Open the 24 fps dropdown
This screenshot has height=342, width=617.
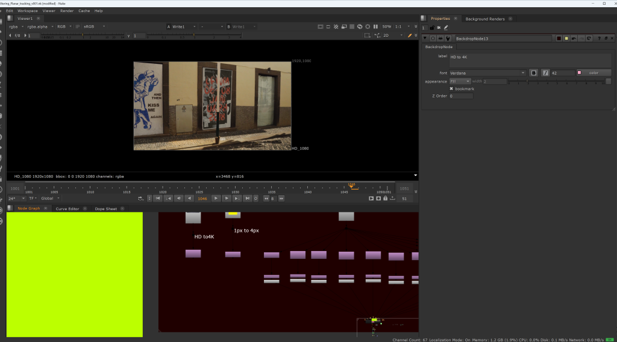(16, 199)
